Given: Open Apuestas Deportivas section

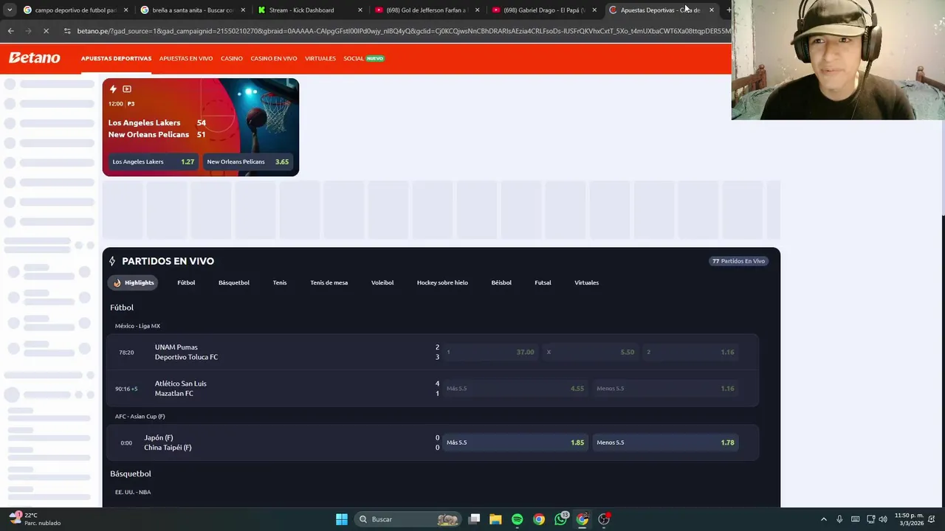Looking at the screenshot, I should [116, 58].
